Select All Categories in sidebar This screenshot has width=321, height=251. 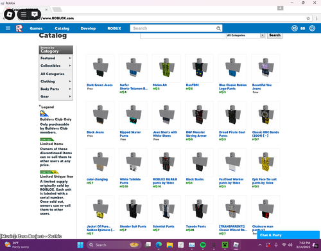pos(53,74)
